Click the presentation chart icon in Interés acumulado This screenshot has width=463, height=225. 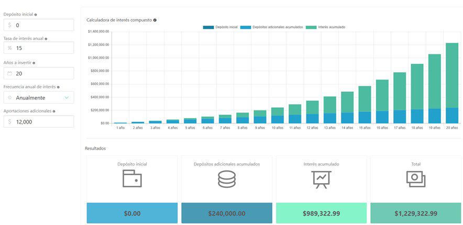point(321,179)
